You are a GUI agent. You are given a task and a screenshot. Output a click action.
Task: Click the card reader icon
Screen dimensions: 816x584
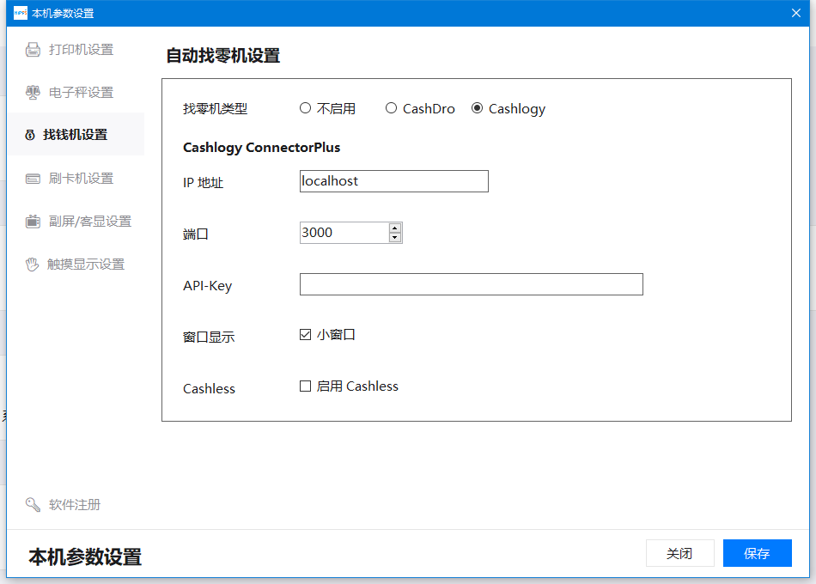(33, 179)
